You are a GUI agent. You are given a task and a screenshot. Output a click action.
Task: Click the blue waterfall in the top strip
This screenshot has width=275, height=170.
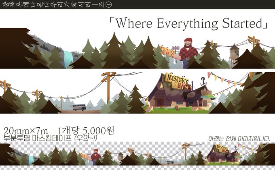click(x=68, y=59)
